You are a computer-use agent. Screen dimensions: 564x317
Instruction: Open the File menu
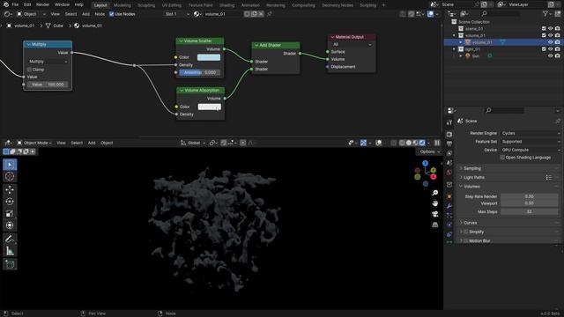pos(15,4)
